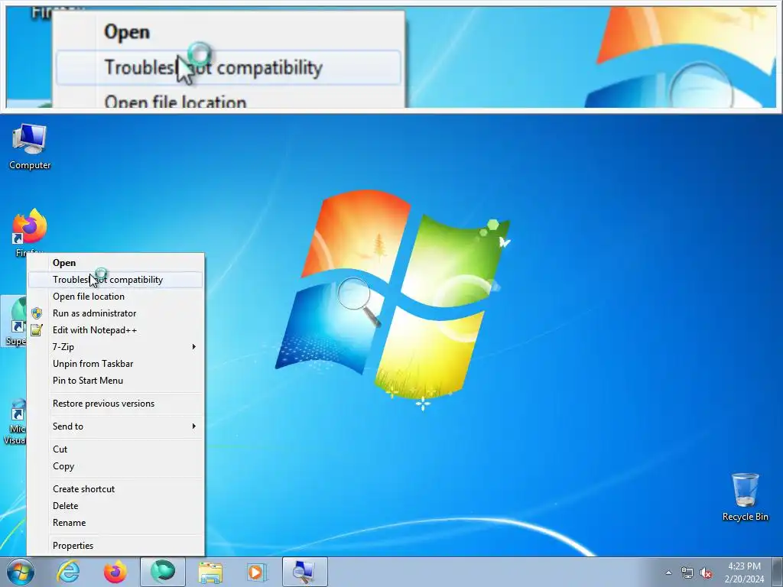Open the clock showing 4:23 PM
Viewport: 783px width, 587px height.
tap(744, 572)
